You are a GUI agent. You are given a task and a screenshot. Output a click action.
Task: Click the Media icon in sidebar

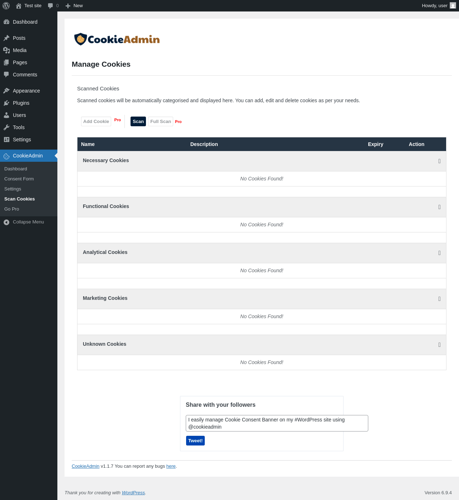pyautogui.click(x=6, y=50)
